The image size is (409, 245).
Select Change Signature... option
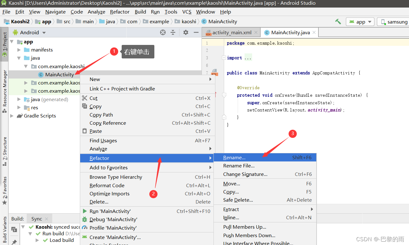tap(265, 174)
